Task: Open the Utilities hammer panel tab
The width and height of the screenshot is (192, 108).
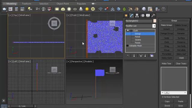Action: pyautogui.click(x=153, y=16)
